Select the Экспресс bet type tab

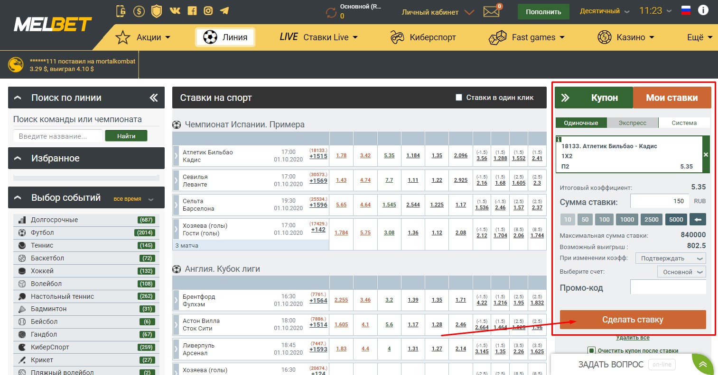[633, 123]
